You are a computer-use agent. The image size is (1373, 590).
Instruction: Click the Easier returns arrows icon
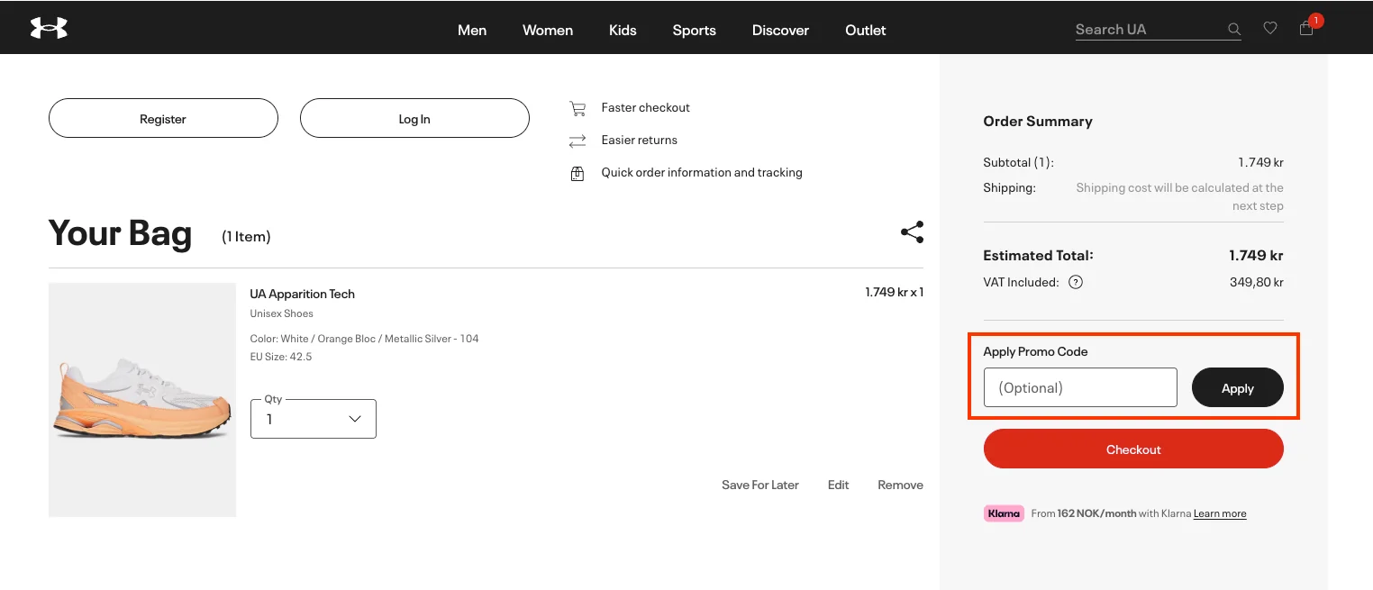(x=577, y=141)
